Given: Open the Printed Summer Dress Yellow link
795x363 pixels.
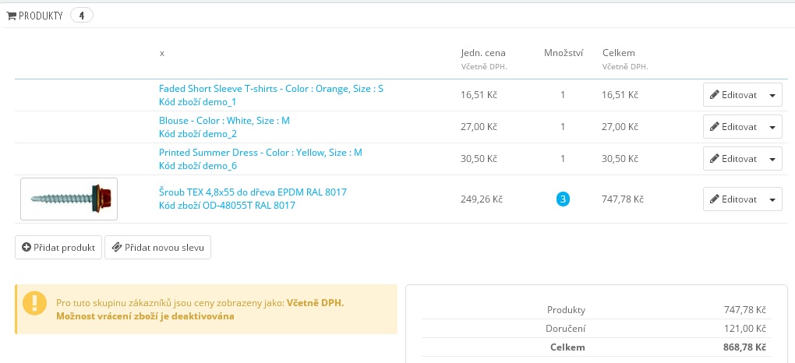Looking at the screenshot, I should [260, 153].
